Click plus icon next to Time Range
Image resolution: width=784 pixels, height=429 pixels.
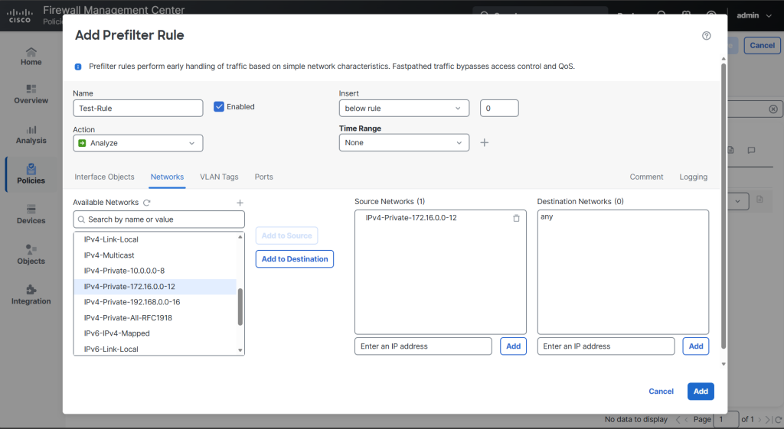click(x=484, y=142)
